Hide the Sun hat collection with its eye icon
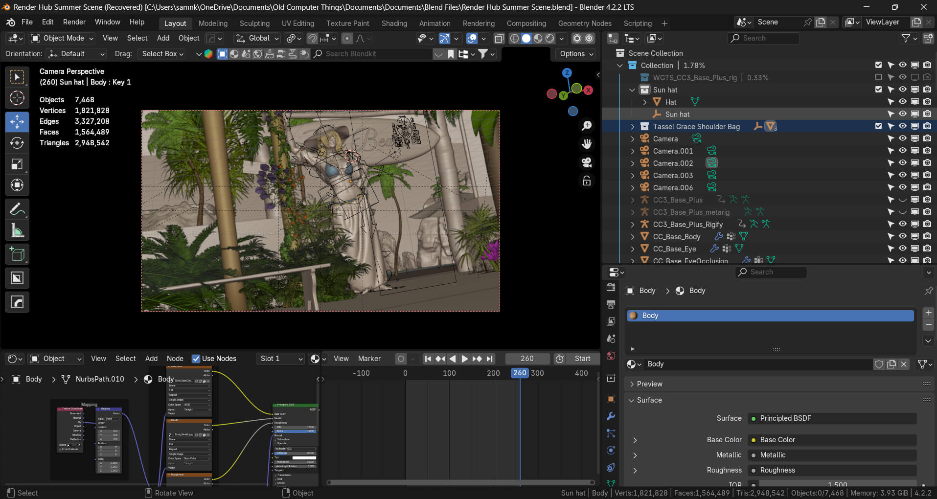 point(903,90)
